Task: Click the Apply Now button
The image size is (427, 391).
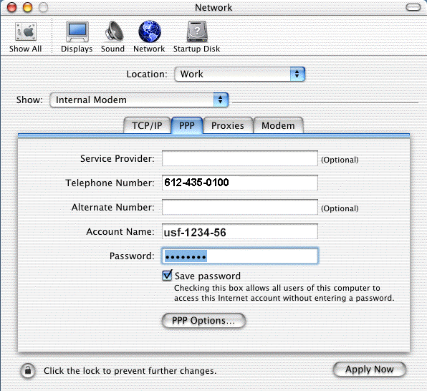Action: pos(370,370)
